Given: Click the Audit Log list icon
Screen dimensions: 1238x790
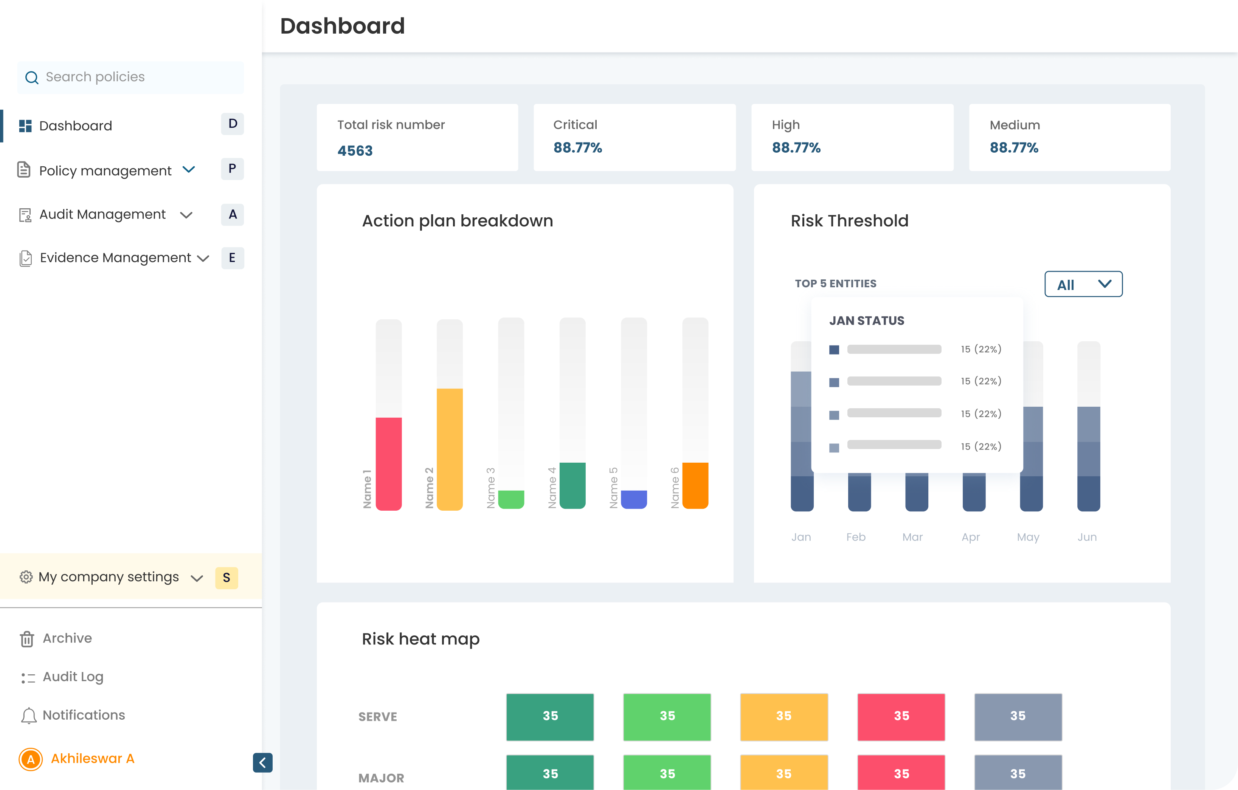Looking at the screenshot, I should 28,678.
